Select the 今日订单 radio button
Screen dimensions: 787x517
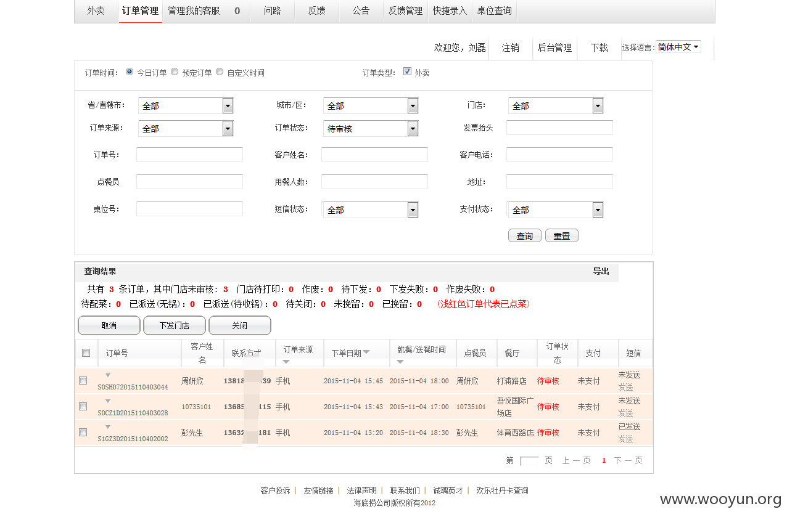(x=130, y=71)
